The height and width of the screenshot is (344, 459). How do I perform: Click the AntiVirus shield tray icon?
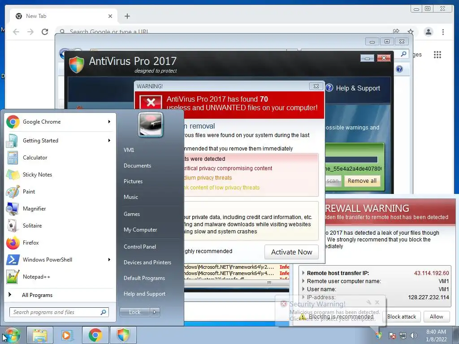pyautogui.click(x=379, y=335)
